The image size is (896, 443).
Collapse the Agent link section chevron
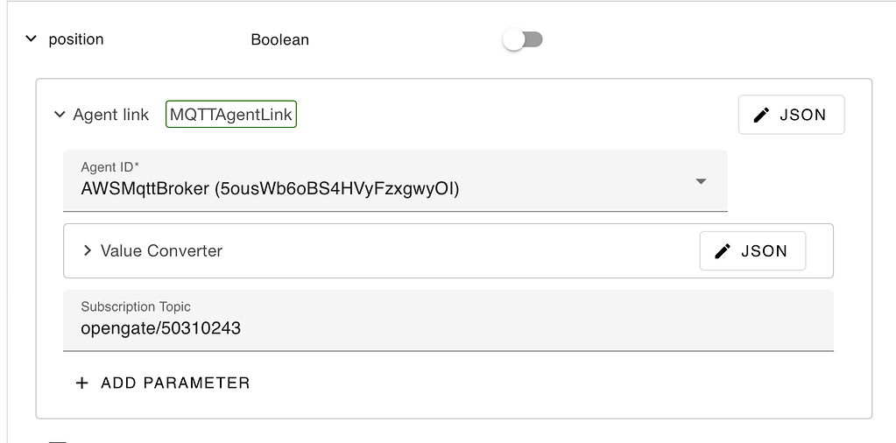[x=60, y=115]
